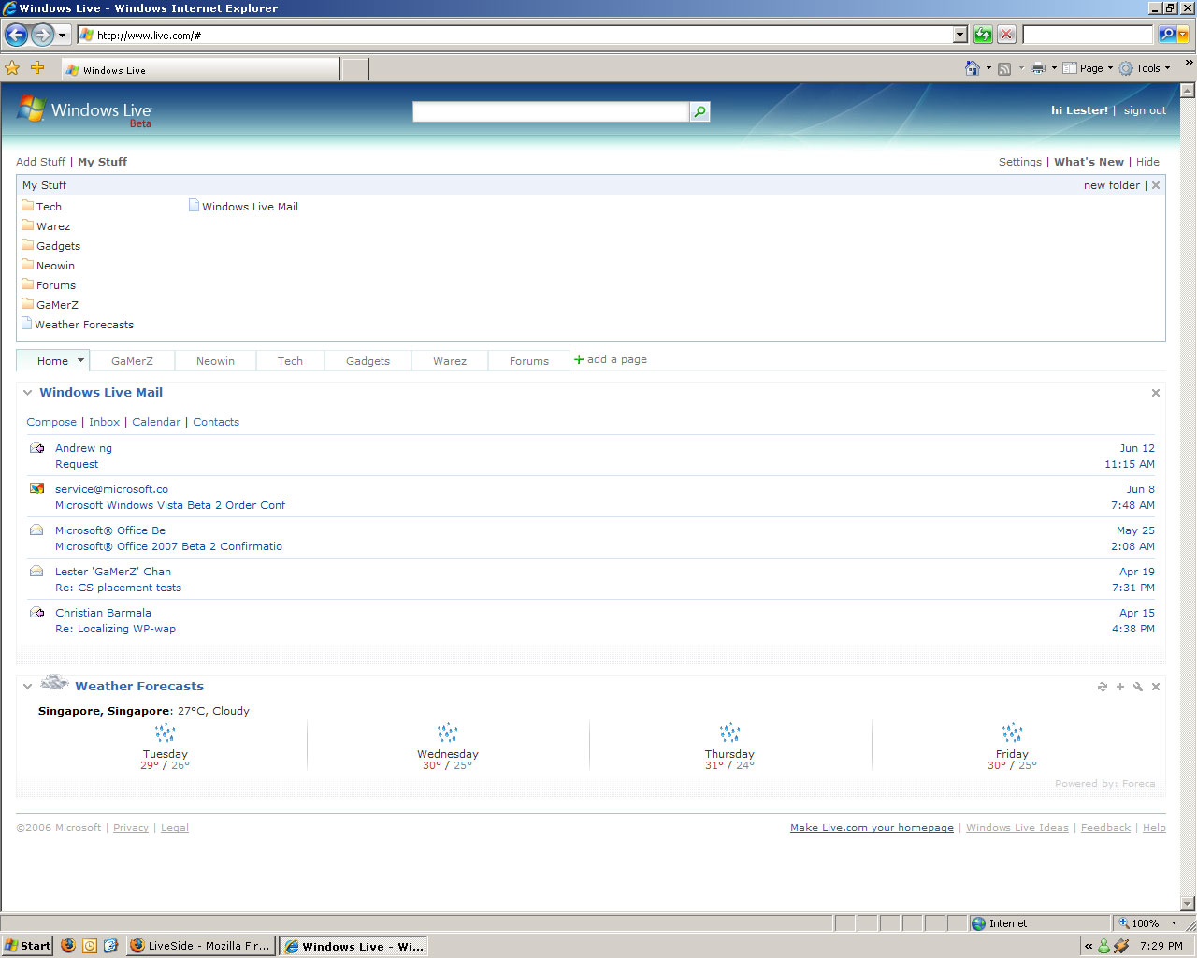1197x958 pixels.
Task: Open the Neowin folder
Action: pyautogui.click(x=49, y=265)
